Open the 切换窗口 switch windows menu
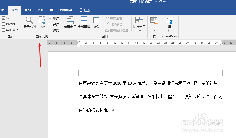This screenshot has width=236, height=138. coord(139,24)
